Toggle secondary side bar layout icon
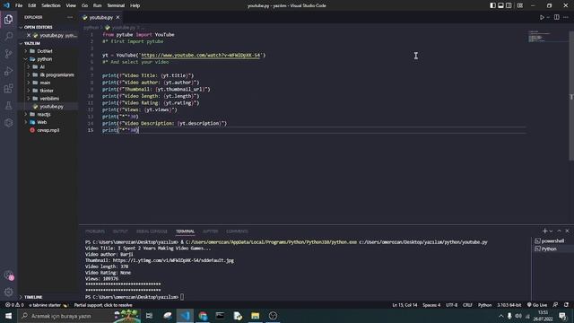The image size is (574, 323). point(509,5)
